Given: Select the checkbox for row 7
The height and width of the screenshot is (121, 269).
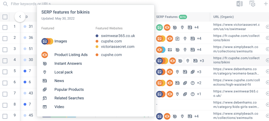Looking at the screenshot, I should (x=5, y=94).
